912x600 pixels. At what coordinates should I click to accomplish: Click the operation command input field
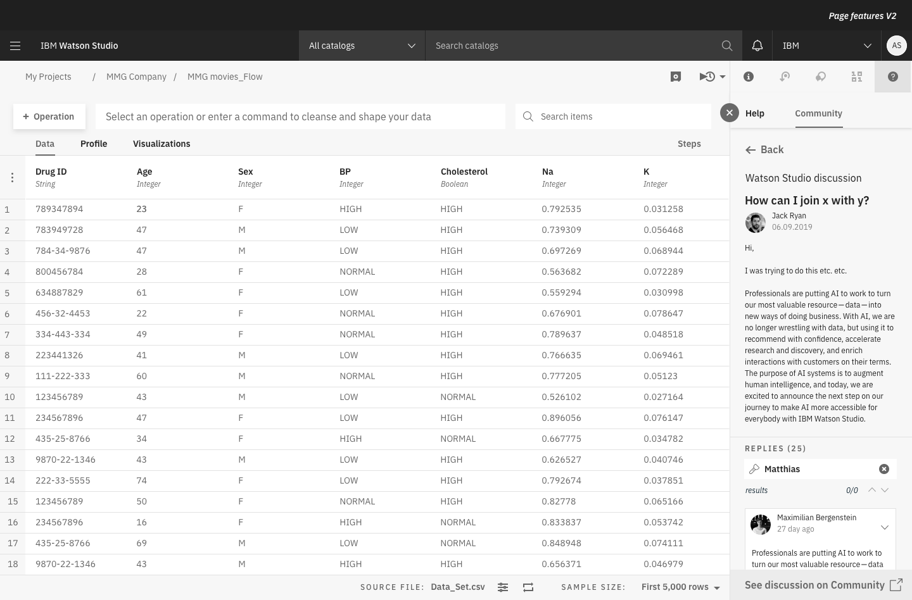(x=300, y=116)
